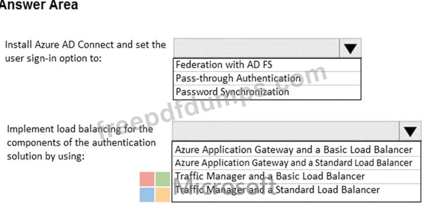Click the Microsoft wordmark text
Image resolution: width=425 pixels, height=205 pixels.
point(224,187)
